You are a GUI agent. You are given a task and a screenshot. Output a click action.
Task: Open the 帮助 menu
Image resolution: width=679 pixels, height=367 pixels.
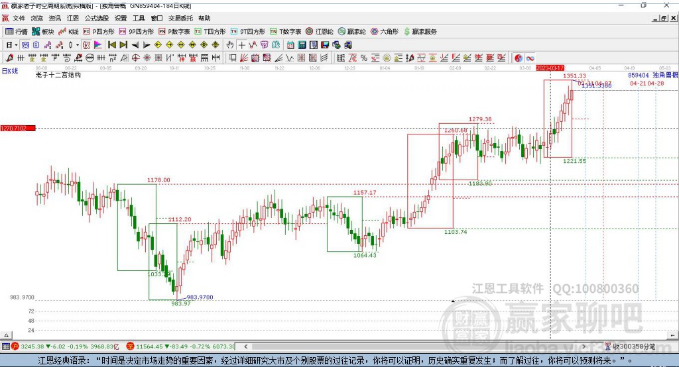click(204, 18)
